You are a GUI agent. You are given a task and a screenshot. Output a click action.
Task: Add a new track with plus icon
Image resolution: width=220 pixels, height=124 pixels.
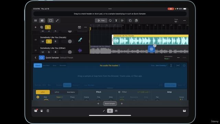click(x=35, y=27)
